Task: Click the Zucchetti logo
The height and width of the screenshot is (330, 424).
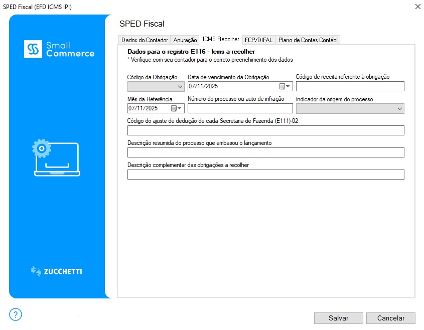Action: [x=56, y=271]
